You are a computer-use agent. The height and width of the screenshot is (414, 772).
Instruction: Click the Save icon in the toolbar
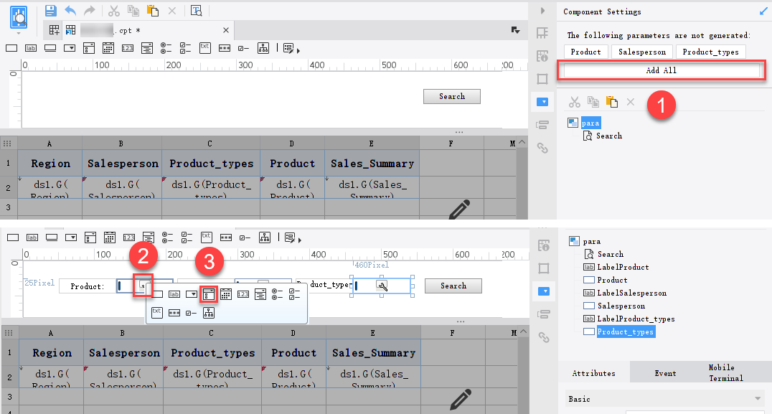(x=50, y=10)
